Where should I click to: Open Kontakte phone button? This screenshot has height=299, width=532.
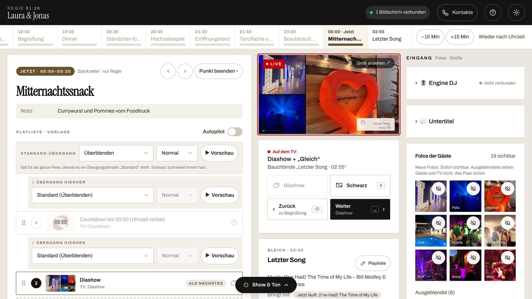point(457,12)
